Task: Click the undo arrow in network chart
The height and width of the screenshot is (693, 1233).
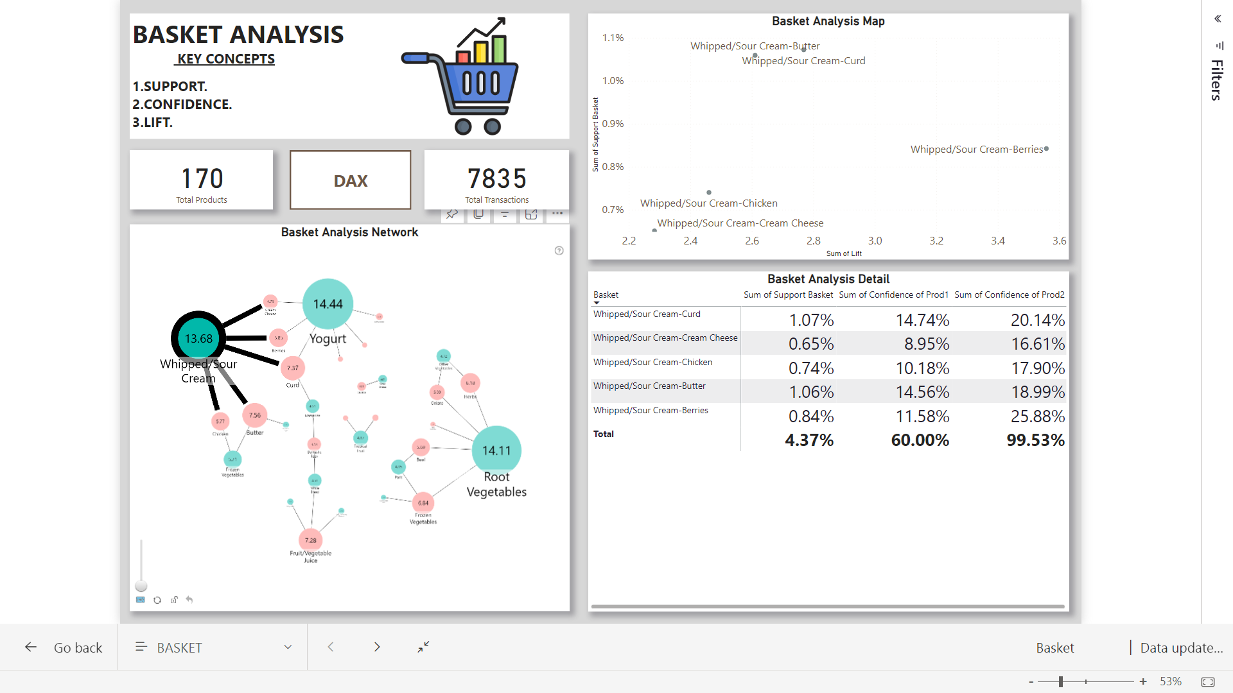Action: pyautogui.click(x=189, y=600)
